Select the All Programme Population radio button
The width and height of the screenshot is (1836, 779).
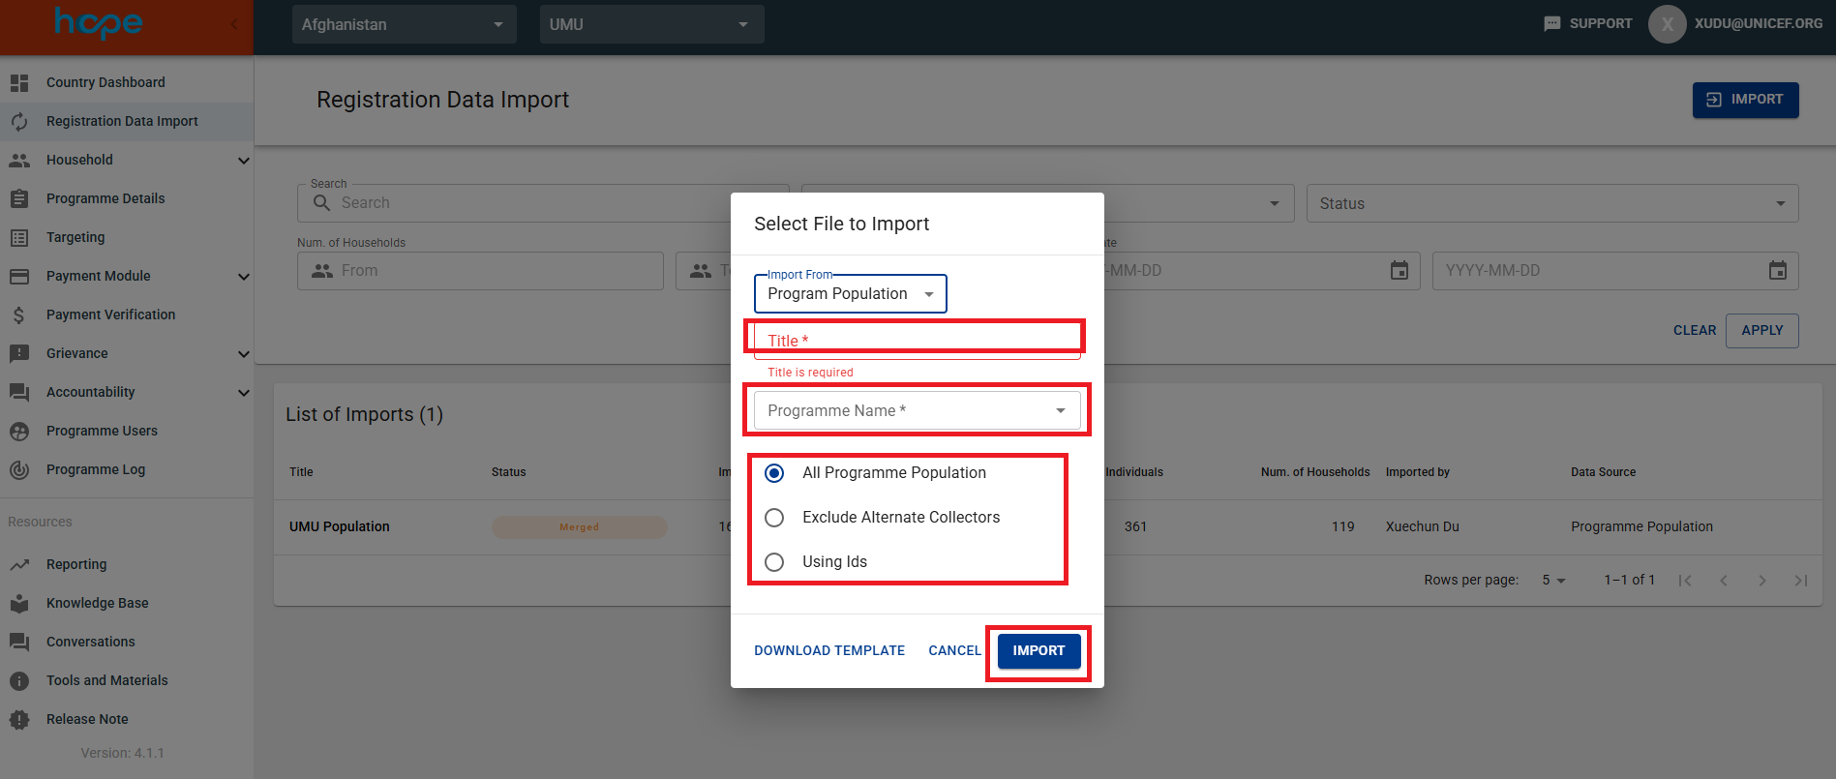coord(774,473)
